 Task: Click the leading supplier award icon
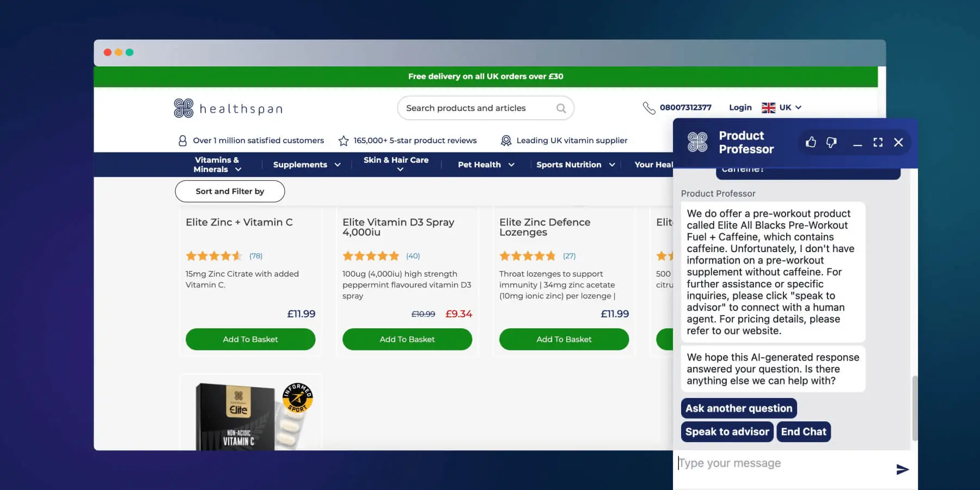click(506, 140)
